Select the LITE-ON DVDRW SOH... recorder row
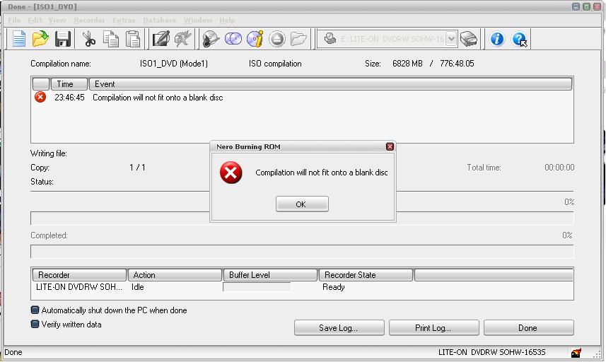Image resolution: width=606 pixels, height=362 pixels. pyautogui.click(x=301, y=287)
